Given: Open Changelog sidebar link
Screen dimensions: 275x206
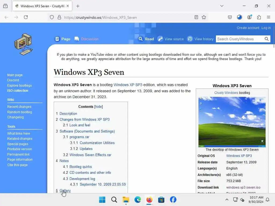Looking at the screenshot, I should (x=15, y=117).
